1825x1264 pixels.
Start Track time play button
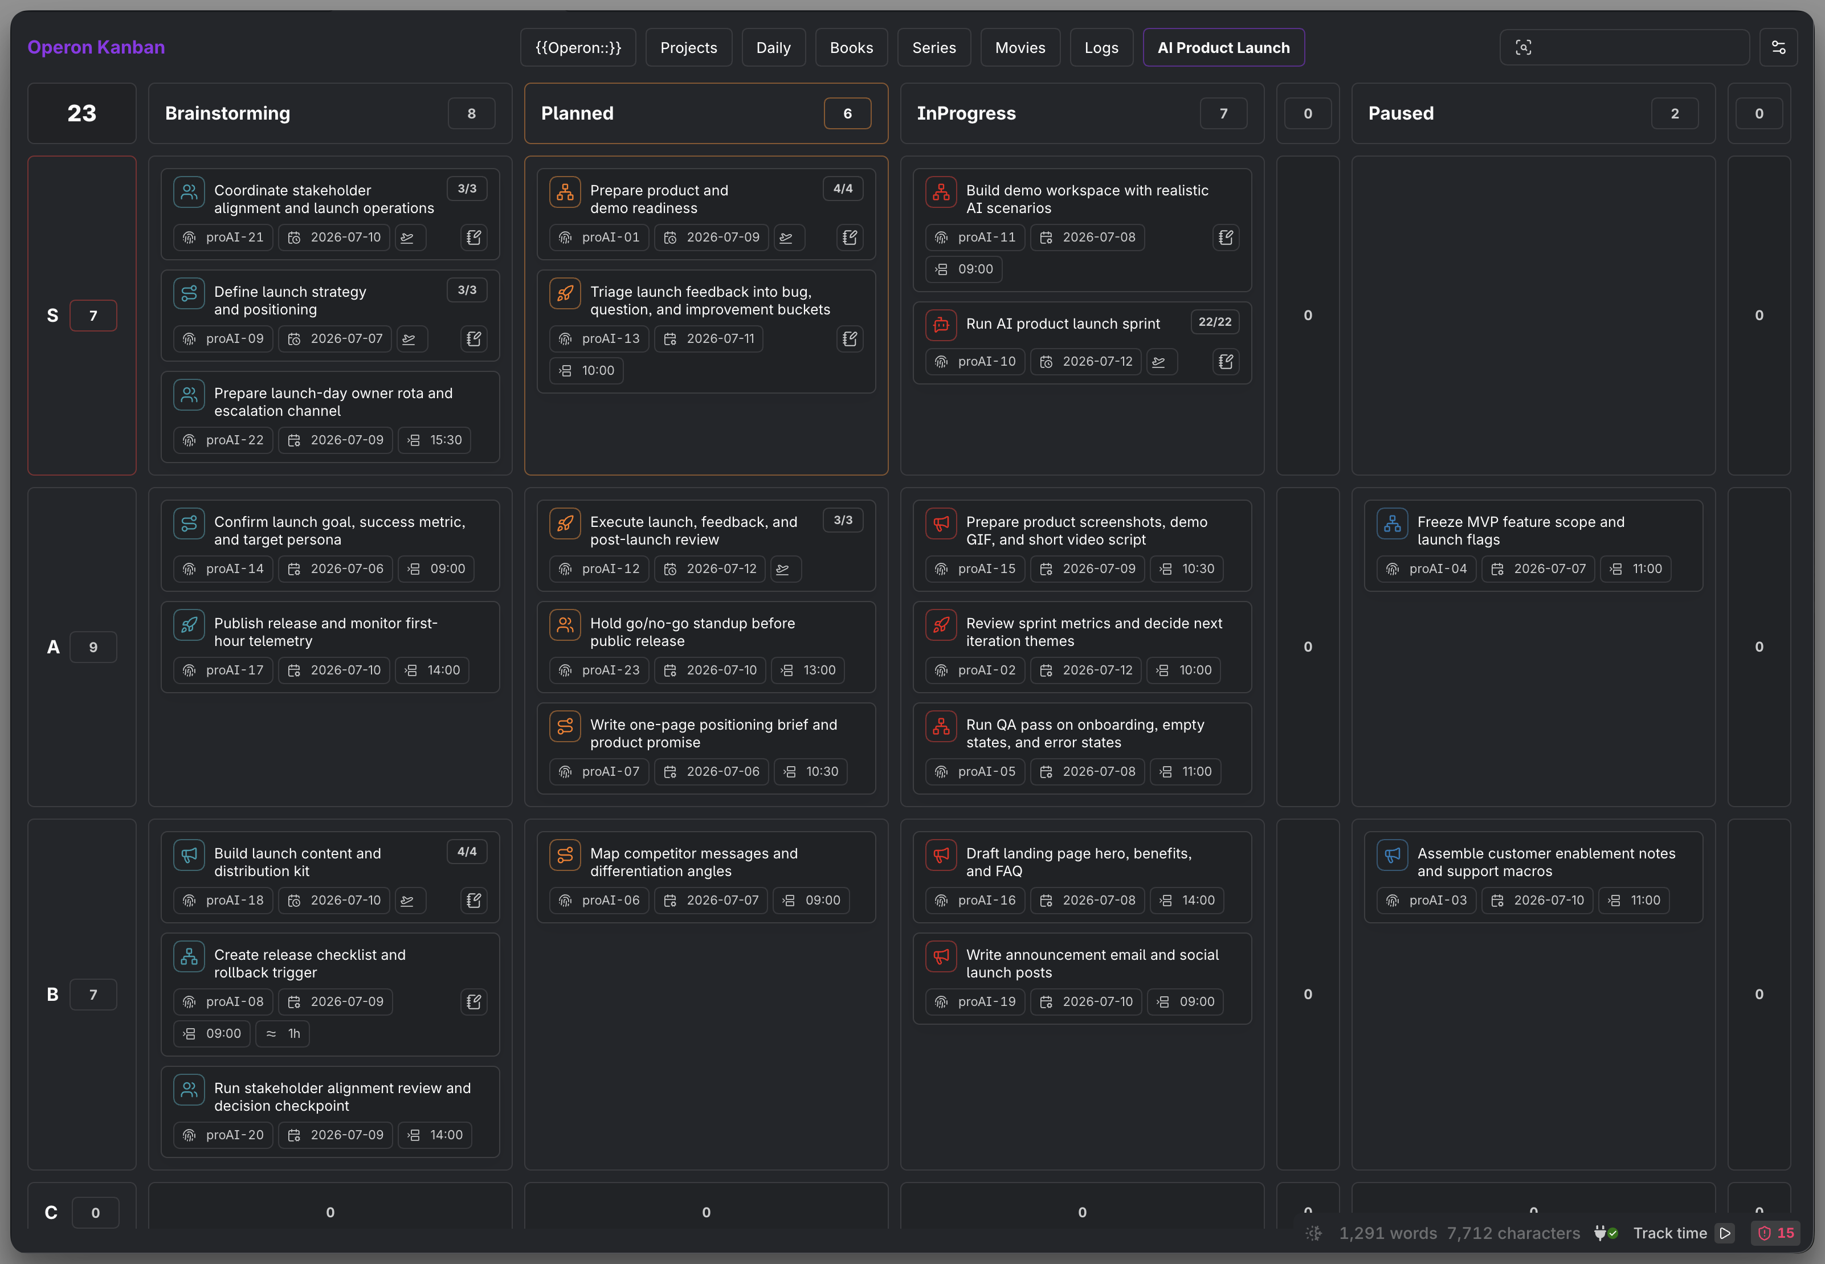tap(1724, 1233)
